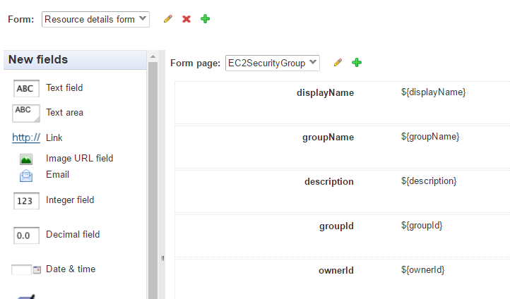Click the 'Text area' label

[x=65, y=112]
